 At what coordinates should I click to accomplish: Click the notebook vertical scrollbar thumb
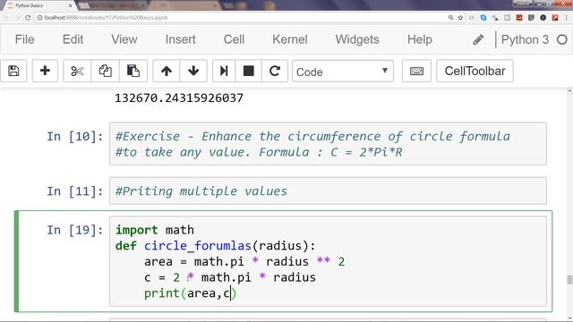[x=569, y=279]
